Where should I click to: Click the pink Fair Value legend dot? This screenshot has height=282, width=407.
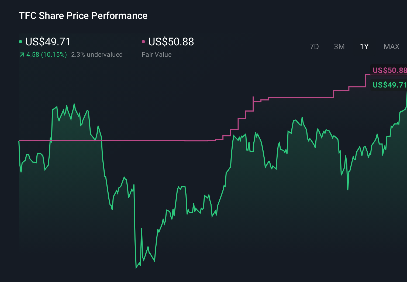pos(144,42)
